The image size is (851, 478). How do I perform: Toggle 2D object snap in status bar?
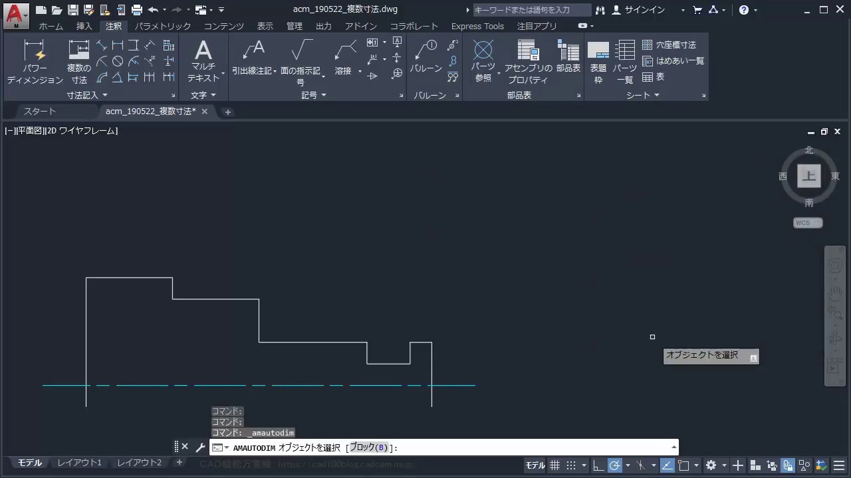[x=683, y=465]
